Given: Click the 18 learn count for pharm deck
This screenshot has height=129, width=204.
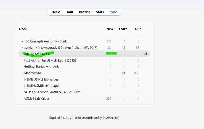Looking at the screenshot, I should tap(124, 48).
